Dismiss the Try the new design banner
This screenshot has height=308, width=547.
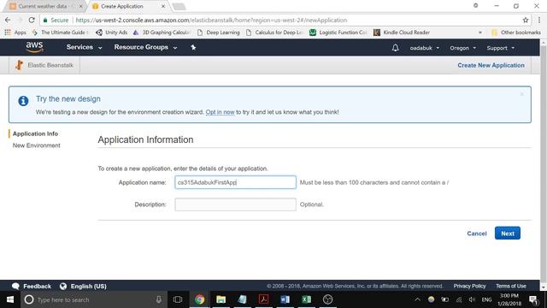click(521, 94)
